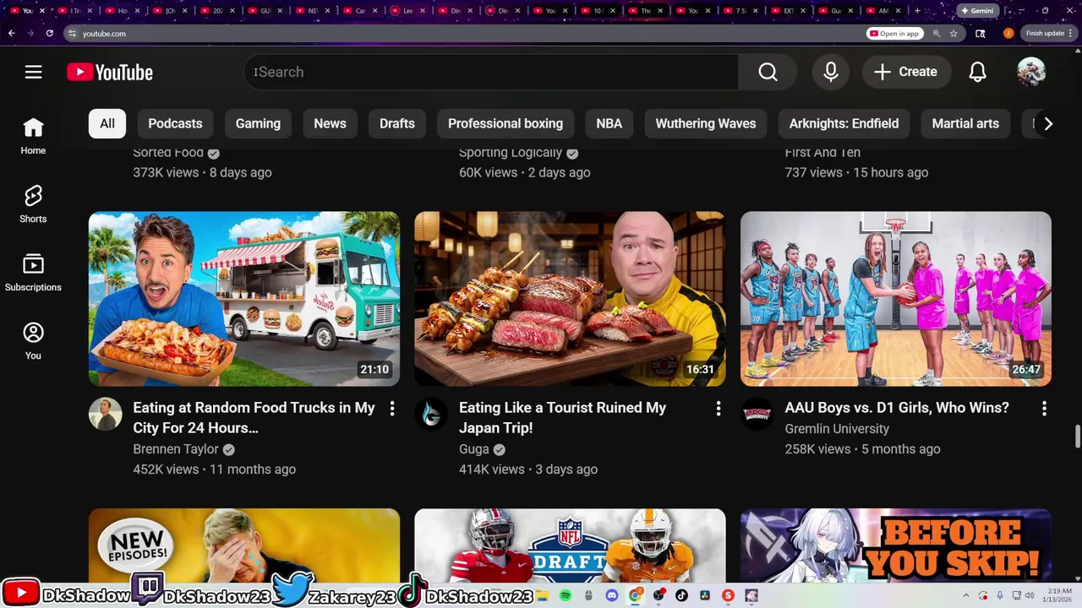Play the Before You Skip thumbnail
The width and height of the screenshot is (1082, 608).
[896, 546]
